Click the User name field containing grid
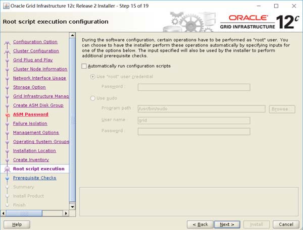This screenshot has height=230, width=303. click(194, 121)
